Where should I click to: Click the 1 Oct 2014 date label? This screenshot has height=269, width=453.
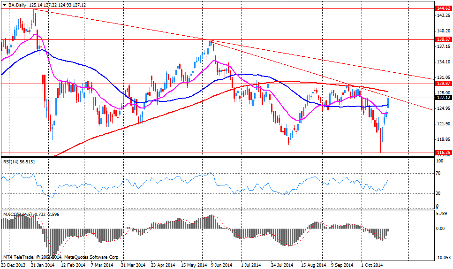pyautogui.click(x=372, y=265)
